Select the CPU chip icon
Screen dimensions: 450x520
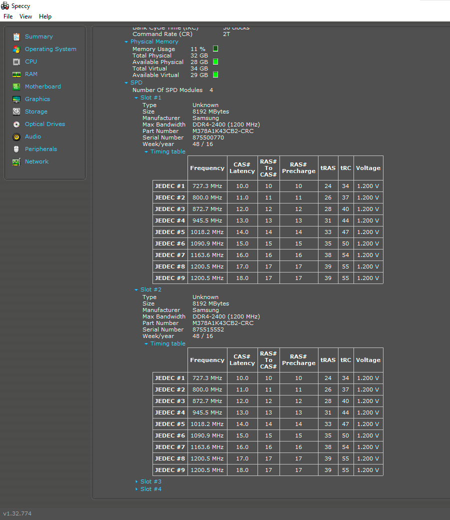click(16, 61)
